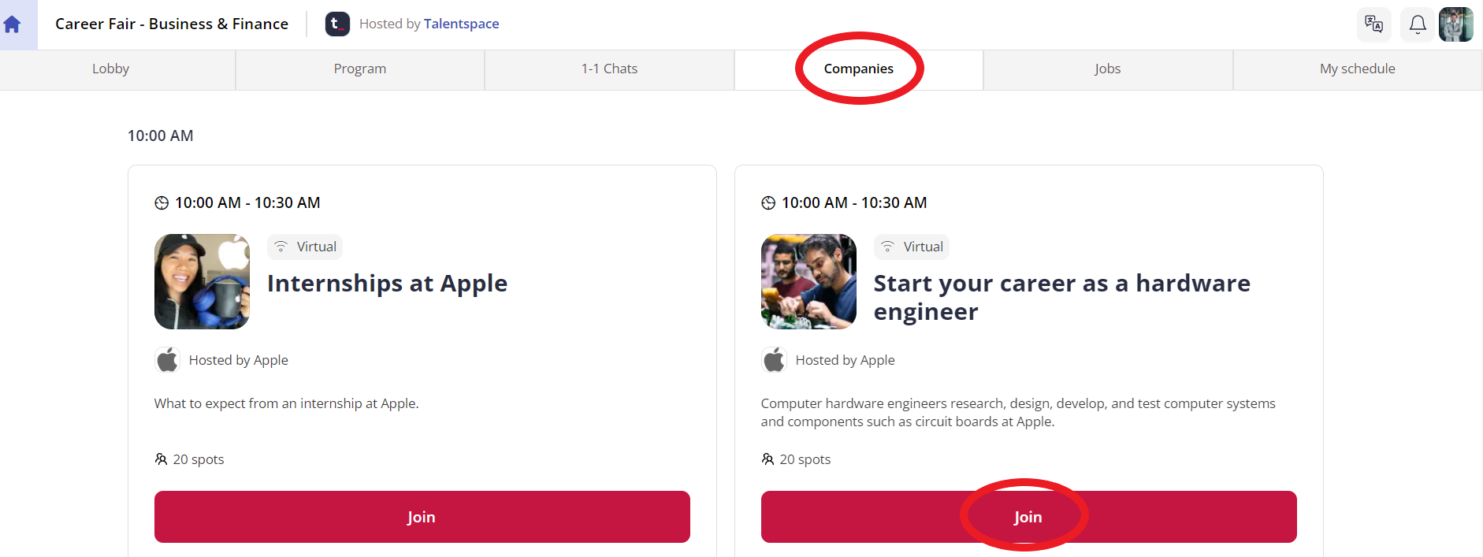Open the Program tab
Viewport: 1483px width, 557px height.
(x=360, y=69)
